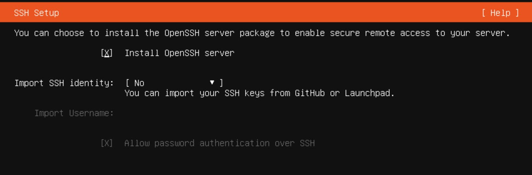
Task: Expand the Import SSH identity dropdown arrow
Action: pyautogui.click(x=212, y=83)
